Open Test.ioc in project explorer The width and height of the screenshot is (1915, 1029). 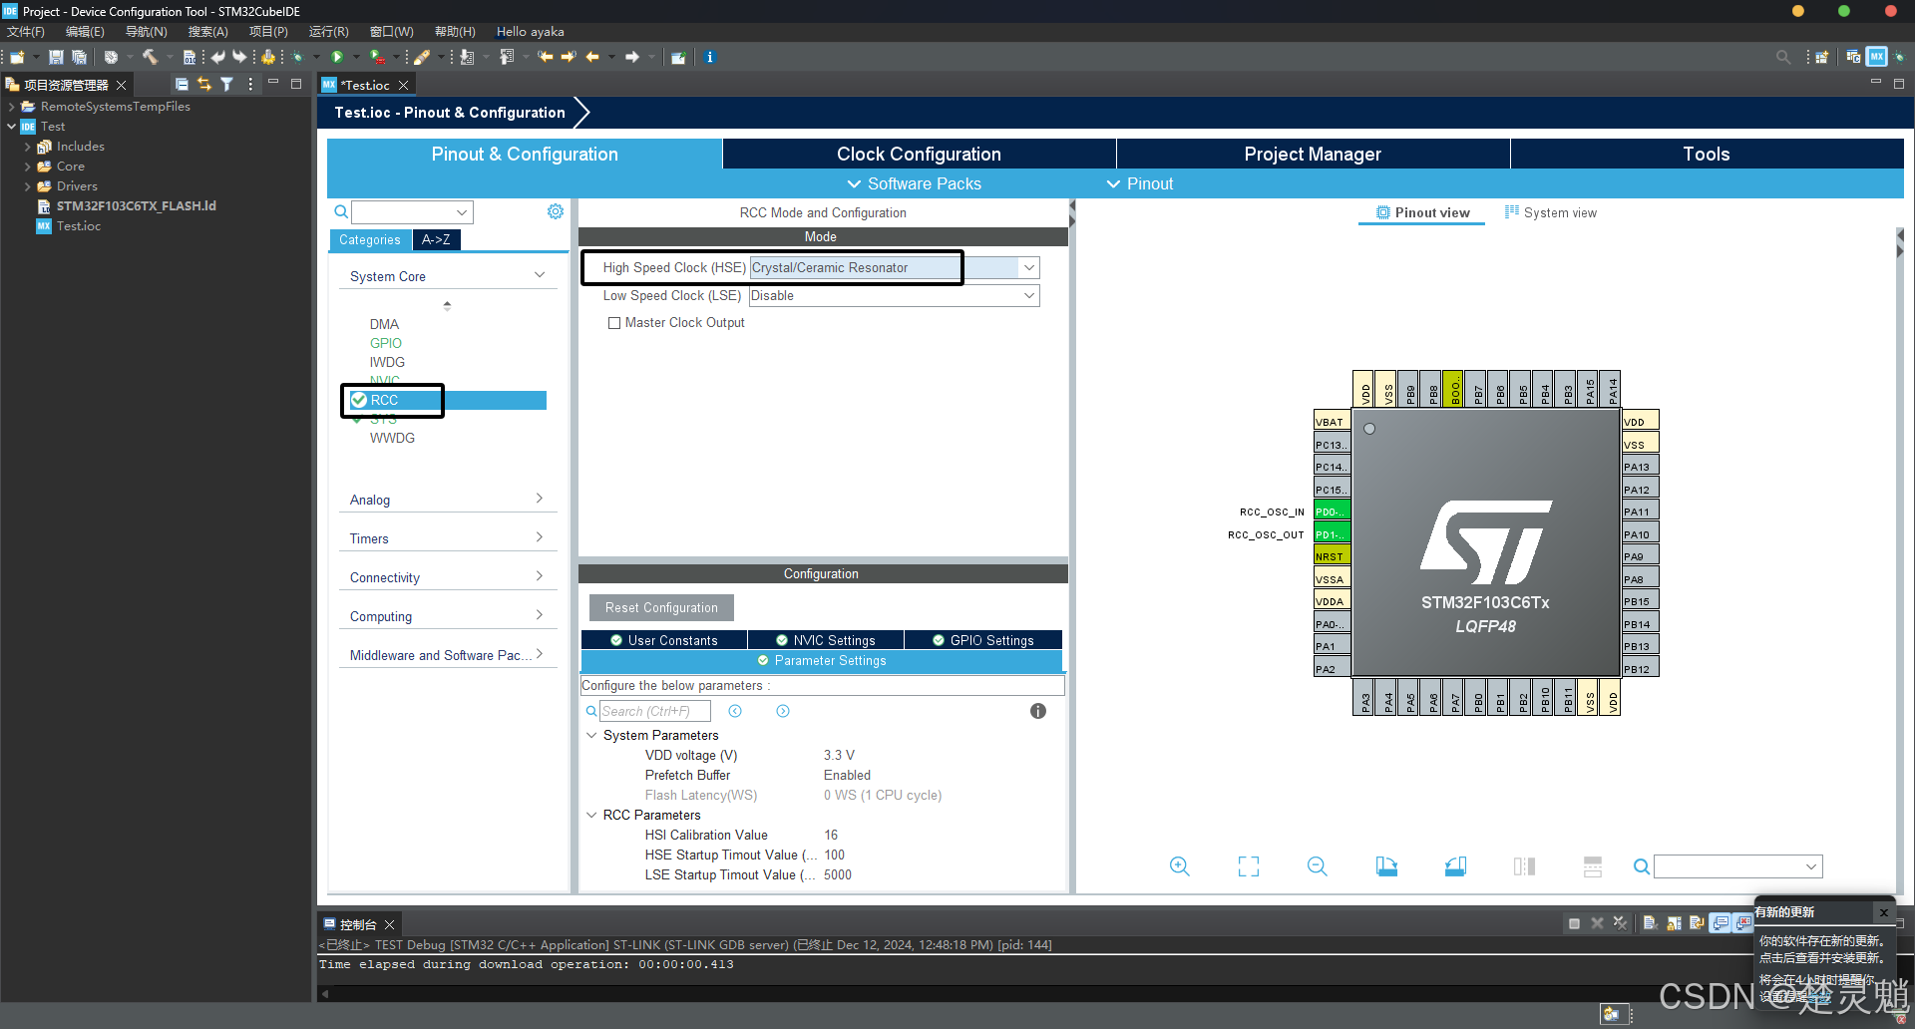coord(78,226)
